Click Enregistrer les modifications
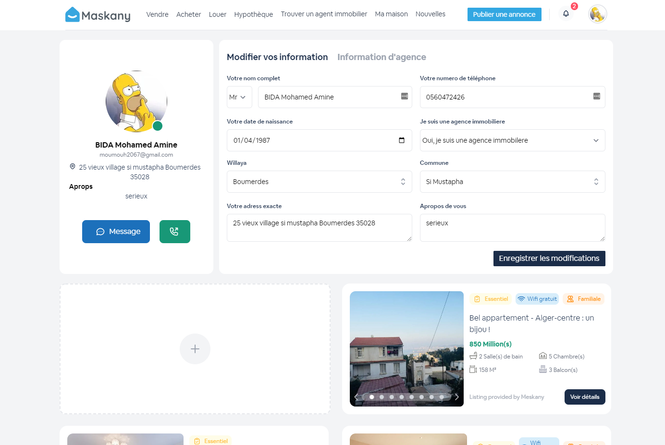The height and width of the screenshot is (445, 665). pos(549,259)
